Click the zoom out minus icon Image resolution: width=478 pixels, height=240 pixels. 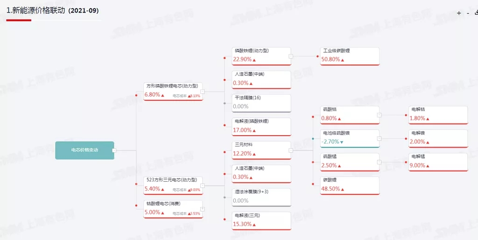point(468,13)
